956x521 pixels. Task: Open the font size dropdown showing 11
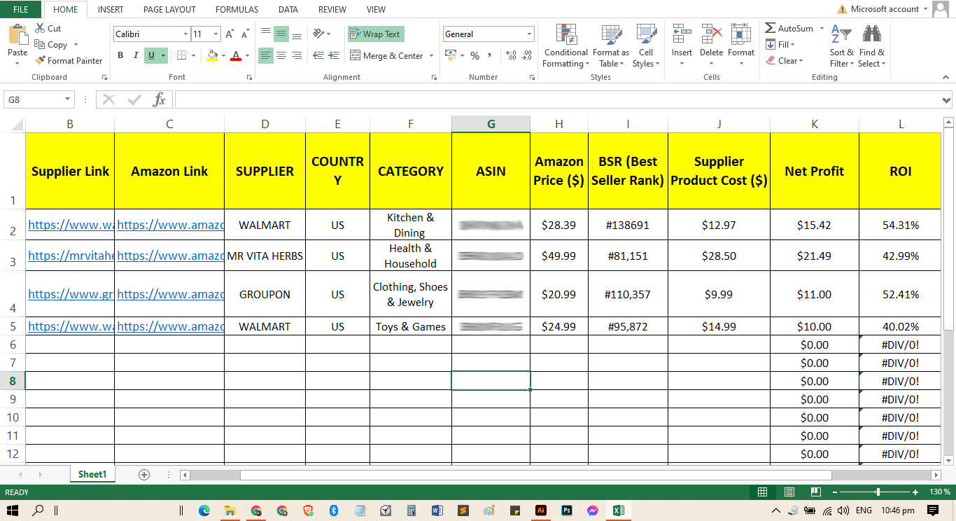click(x=216, y=34)
